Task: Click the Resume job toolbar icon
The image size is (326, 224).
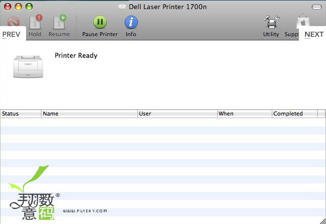Action: point(60,22)
